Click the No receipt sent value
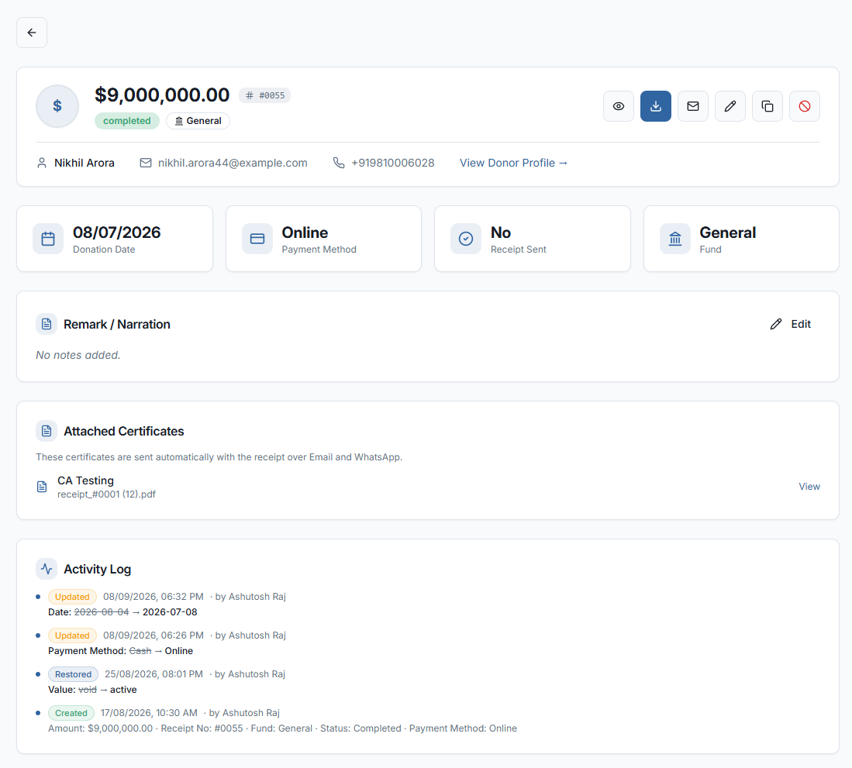Screen dimensions: 852x768 click(x=501, y=232)
